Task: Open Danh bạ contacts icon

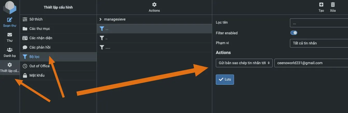Action: pos(10,50)
